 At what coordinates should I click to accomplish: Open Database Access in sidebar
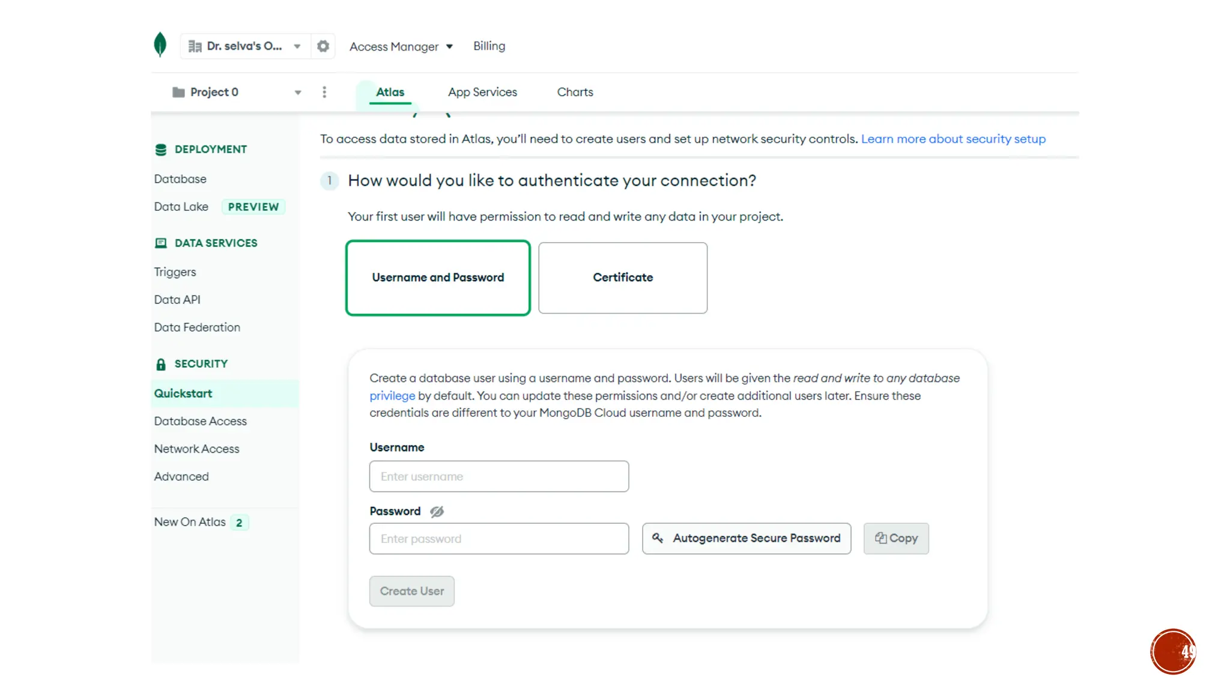click(x=200, y=422)
